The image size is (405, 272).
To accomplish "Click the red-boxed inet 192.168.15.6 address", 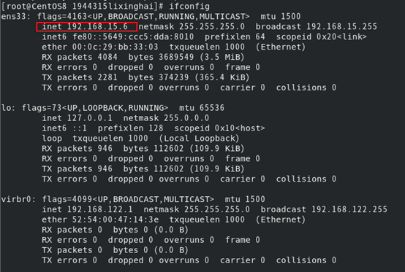I will [86, 27].
